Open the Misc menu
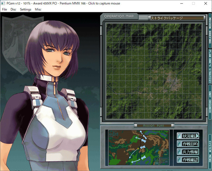The image size is (212, 171). [x=38, y=9]
